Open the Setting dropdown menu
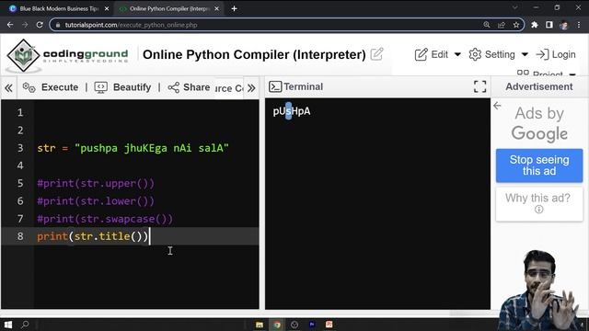 tap(499, 55)
